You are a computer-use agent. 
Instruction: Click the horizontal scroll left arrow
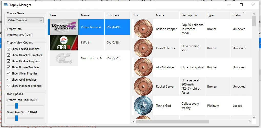tap(134, 122)
